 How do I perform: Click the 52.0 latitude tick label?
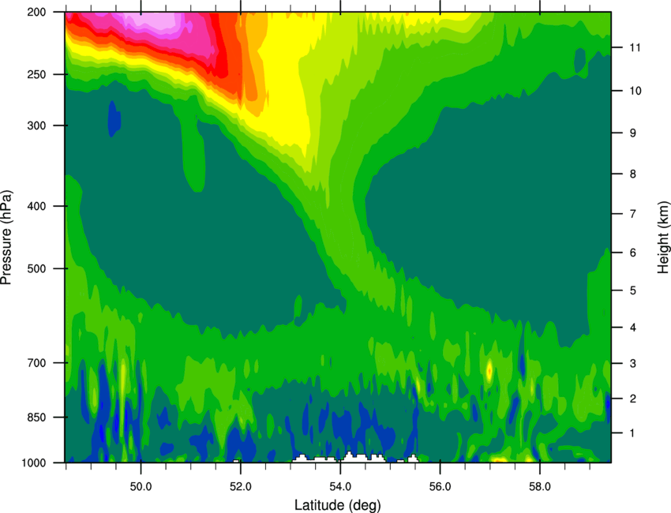241,486
